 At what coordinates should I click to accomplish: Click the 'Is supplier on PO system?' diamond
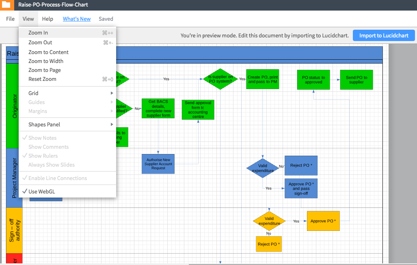(220, 79)
